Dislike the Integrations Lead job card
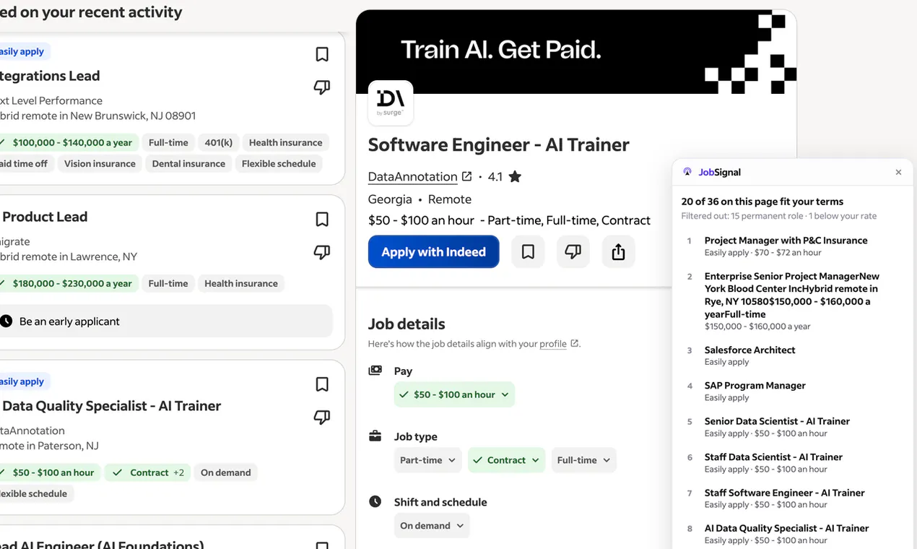The width and height of the screenshot is (917, 549). coord(322,87)
